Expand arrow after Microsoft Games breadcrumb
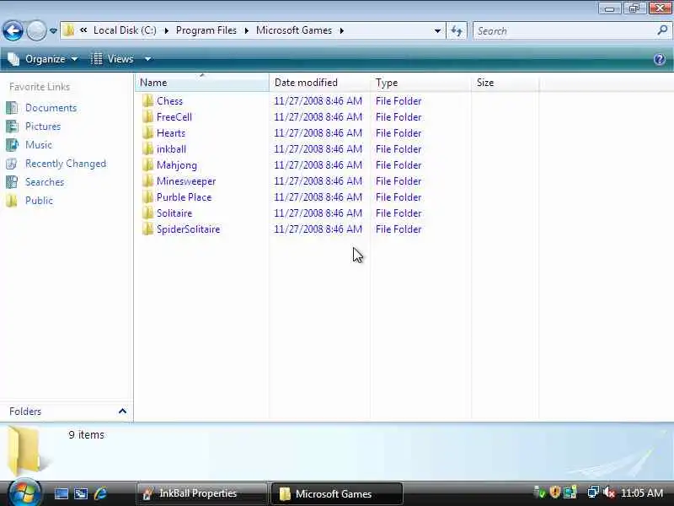Viewport: 674px width, 506px height. coord(342,31)
